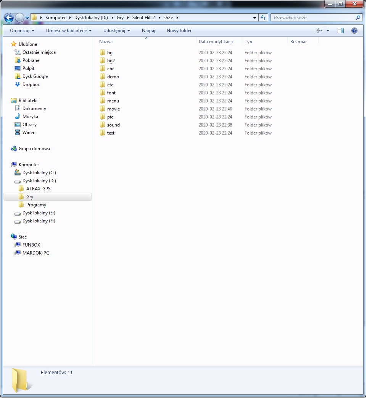
Task: Open 'Dysk lokalny (E:)' in tree
Action: point(39,213)
